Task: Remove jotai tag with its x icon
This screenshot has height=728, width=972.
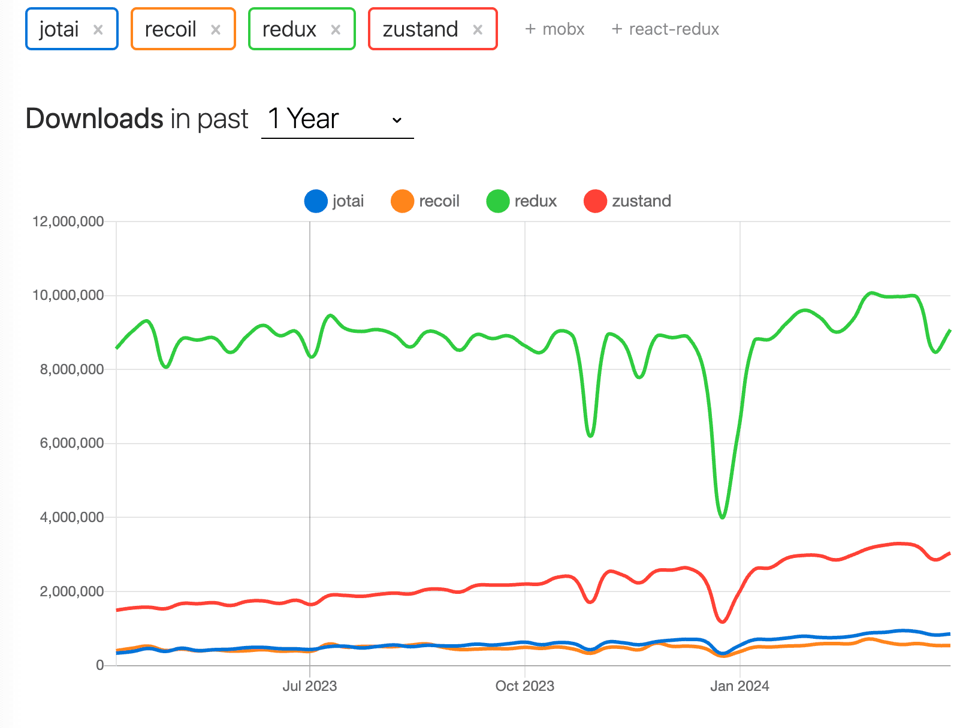Action: [98, 29]
